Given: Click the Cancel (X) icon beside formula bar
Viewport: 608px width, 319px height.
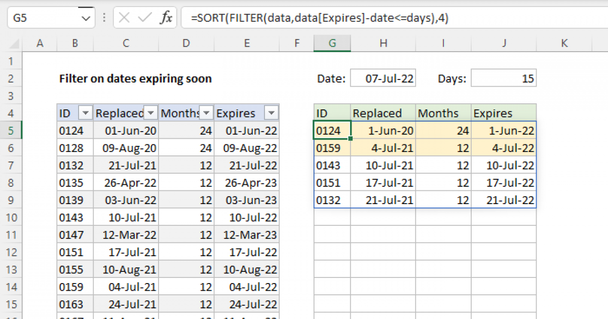Looking at the screenshot, I should tap(124, 17).
